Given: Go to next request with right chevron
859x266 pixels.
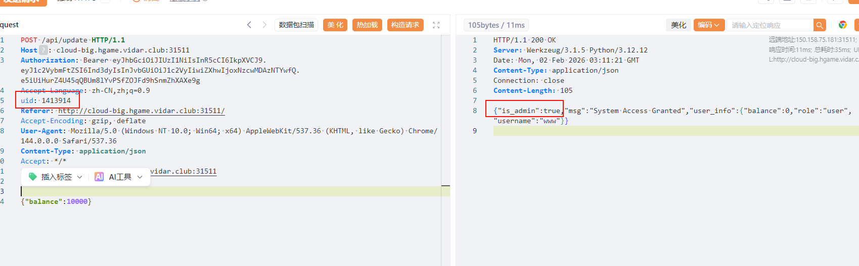Looking at the screenshot, I should coord(264,25).
